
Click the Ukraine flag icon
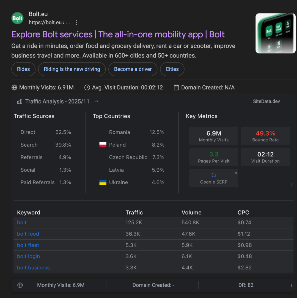103,182
